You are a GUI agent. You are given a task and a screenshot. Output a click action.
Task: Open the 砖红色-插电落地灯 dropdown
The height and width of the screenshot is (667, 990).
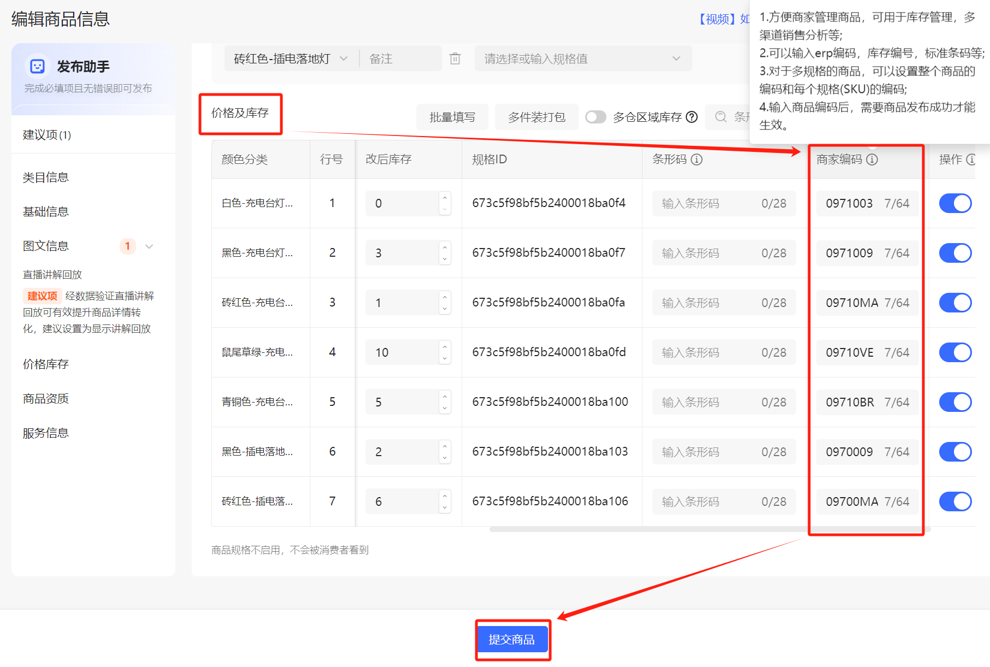tap(291, 58)
